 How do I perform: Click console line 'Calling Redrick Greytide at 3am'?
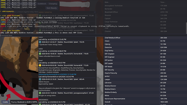tap(70, 18)
